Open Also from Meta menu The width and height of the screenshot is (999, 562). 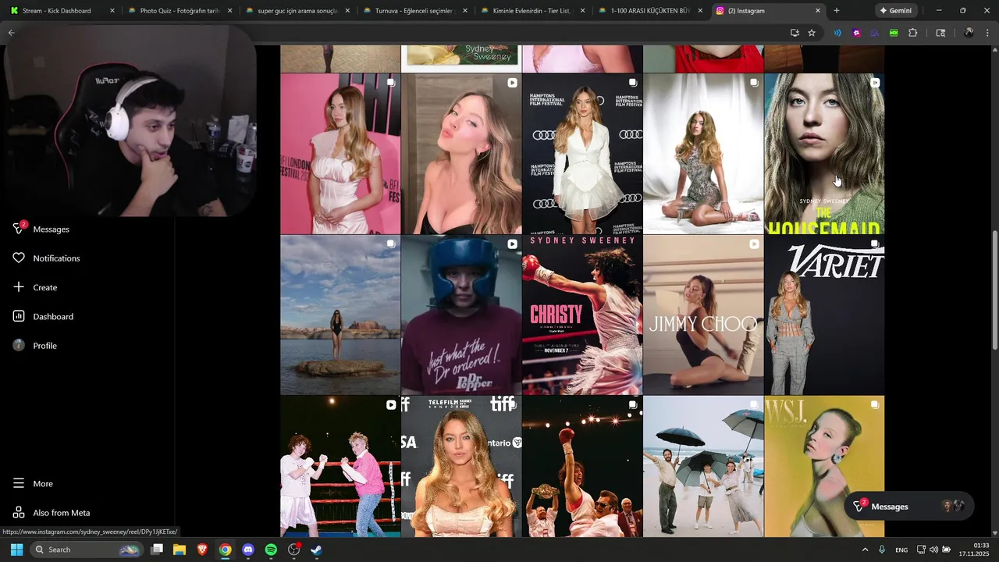(51, 513)
